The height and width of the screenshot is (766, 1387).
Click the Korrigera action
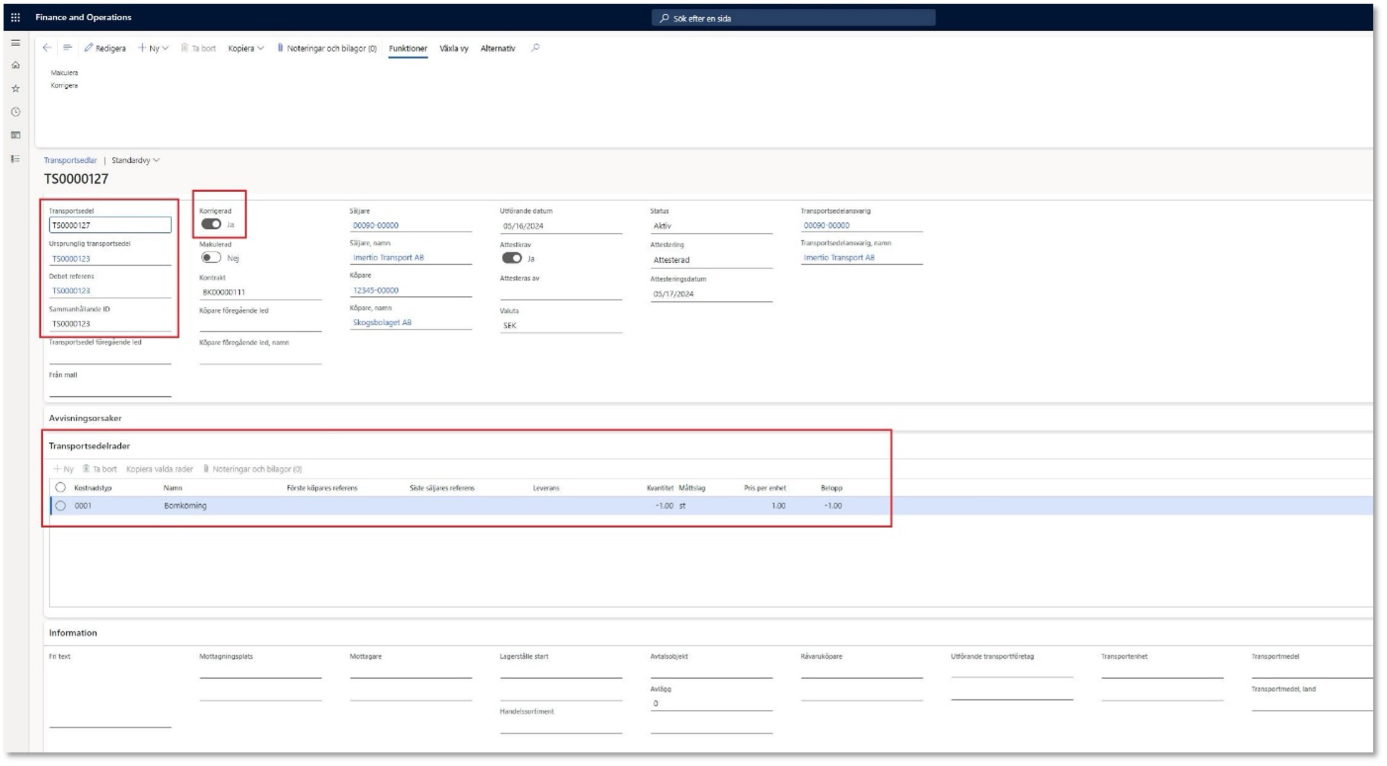pos(64,86)
